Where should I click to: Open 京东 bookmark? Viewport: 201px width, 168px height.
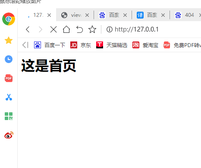(81, 45)
